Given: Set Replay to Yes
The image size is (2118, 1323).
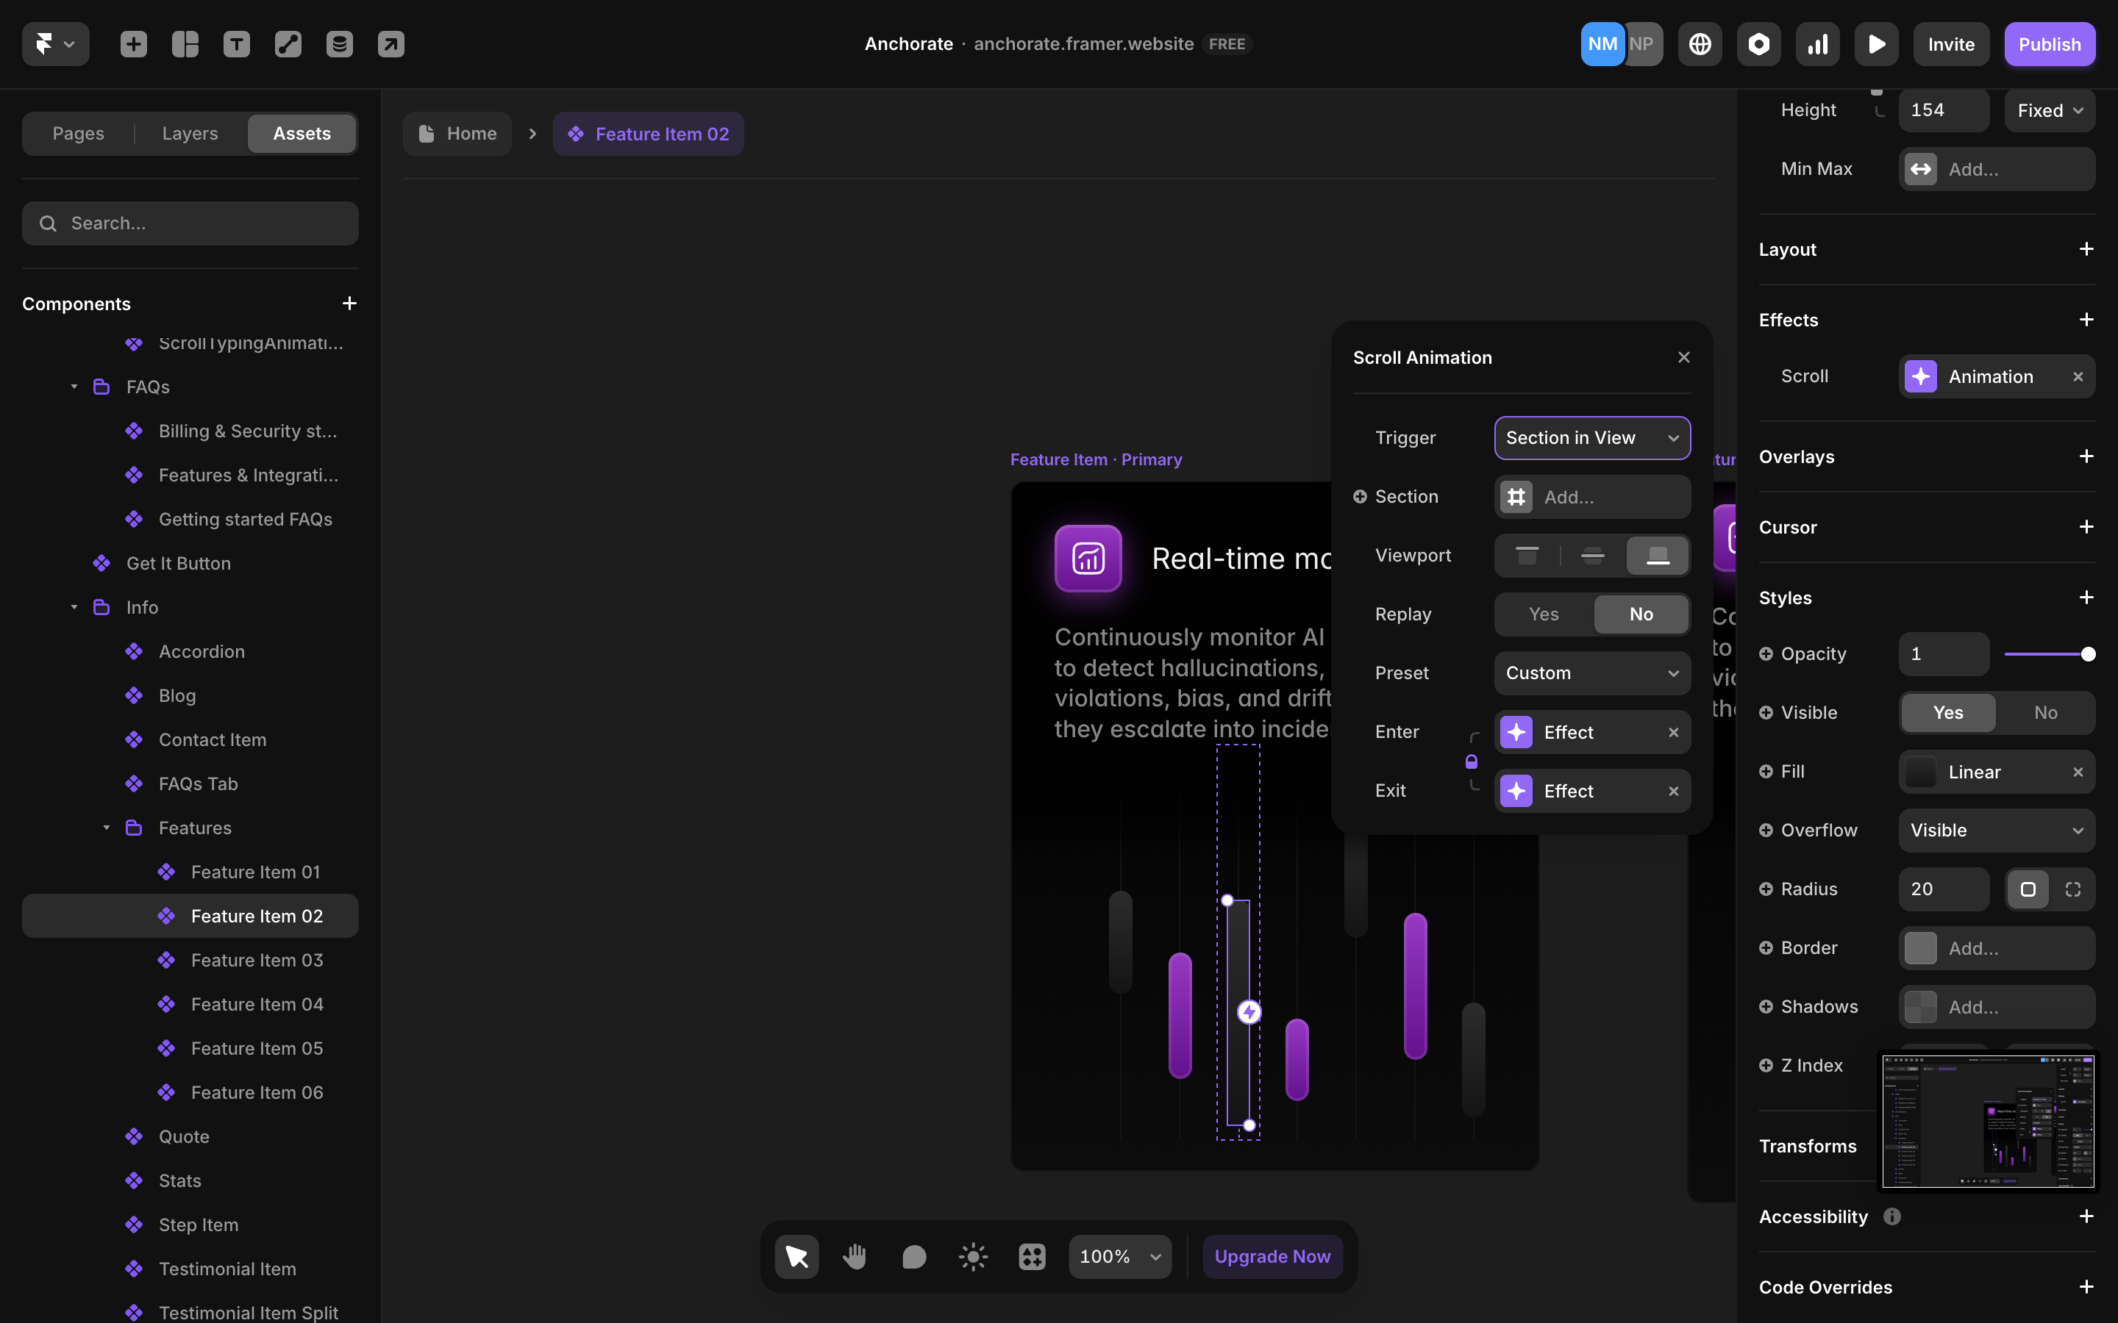Looking at the screenshot, I should [x=1543, y=614].
